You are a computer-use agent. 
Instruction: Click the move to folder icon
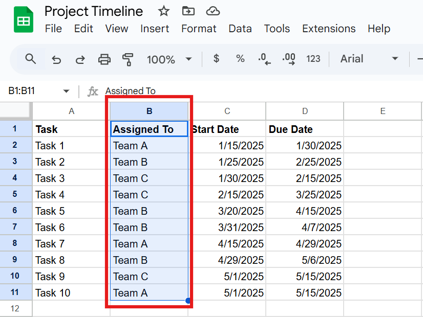(x=188, y=11)
